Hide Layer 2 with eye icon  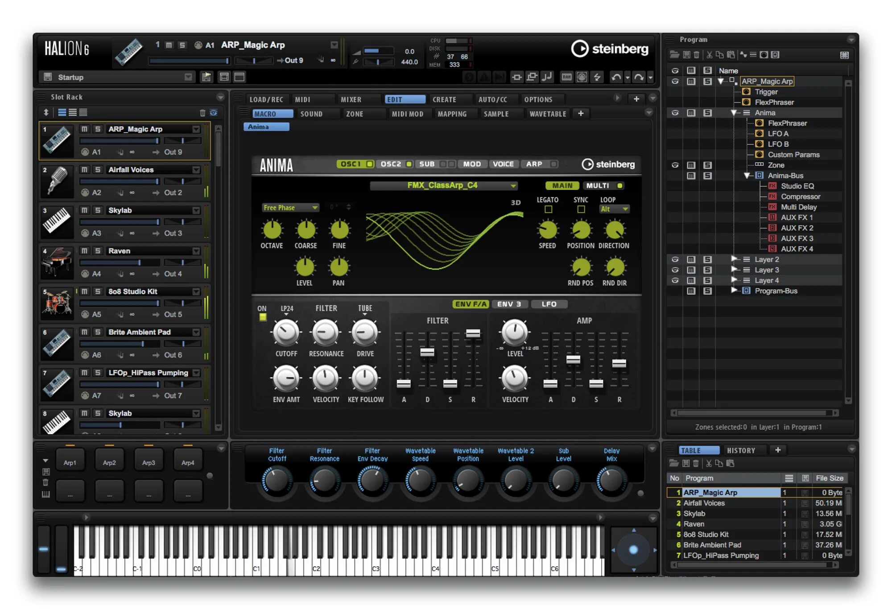675,259
